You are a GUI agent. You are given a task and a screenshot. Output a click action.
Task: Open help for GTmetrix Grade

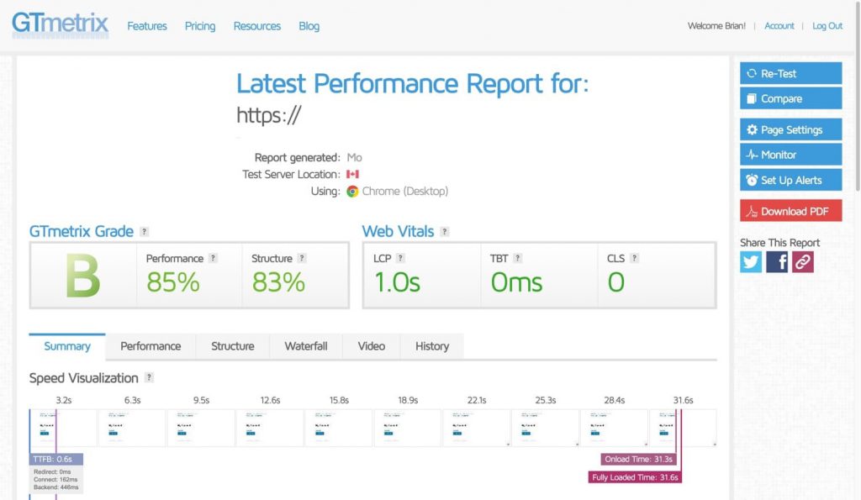pyautogui.click(x=144, y=232)
